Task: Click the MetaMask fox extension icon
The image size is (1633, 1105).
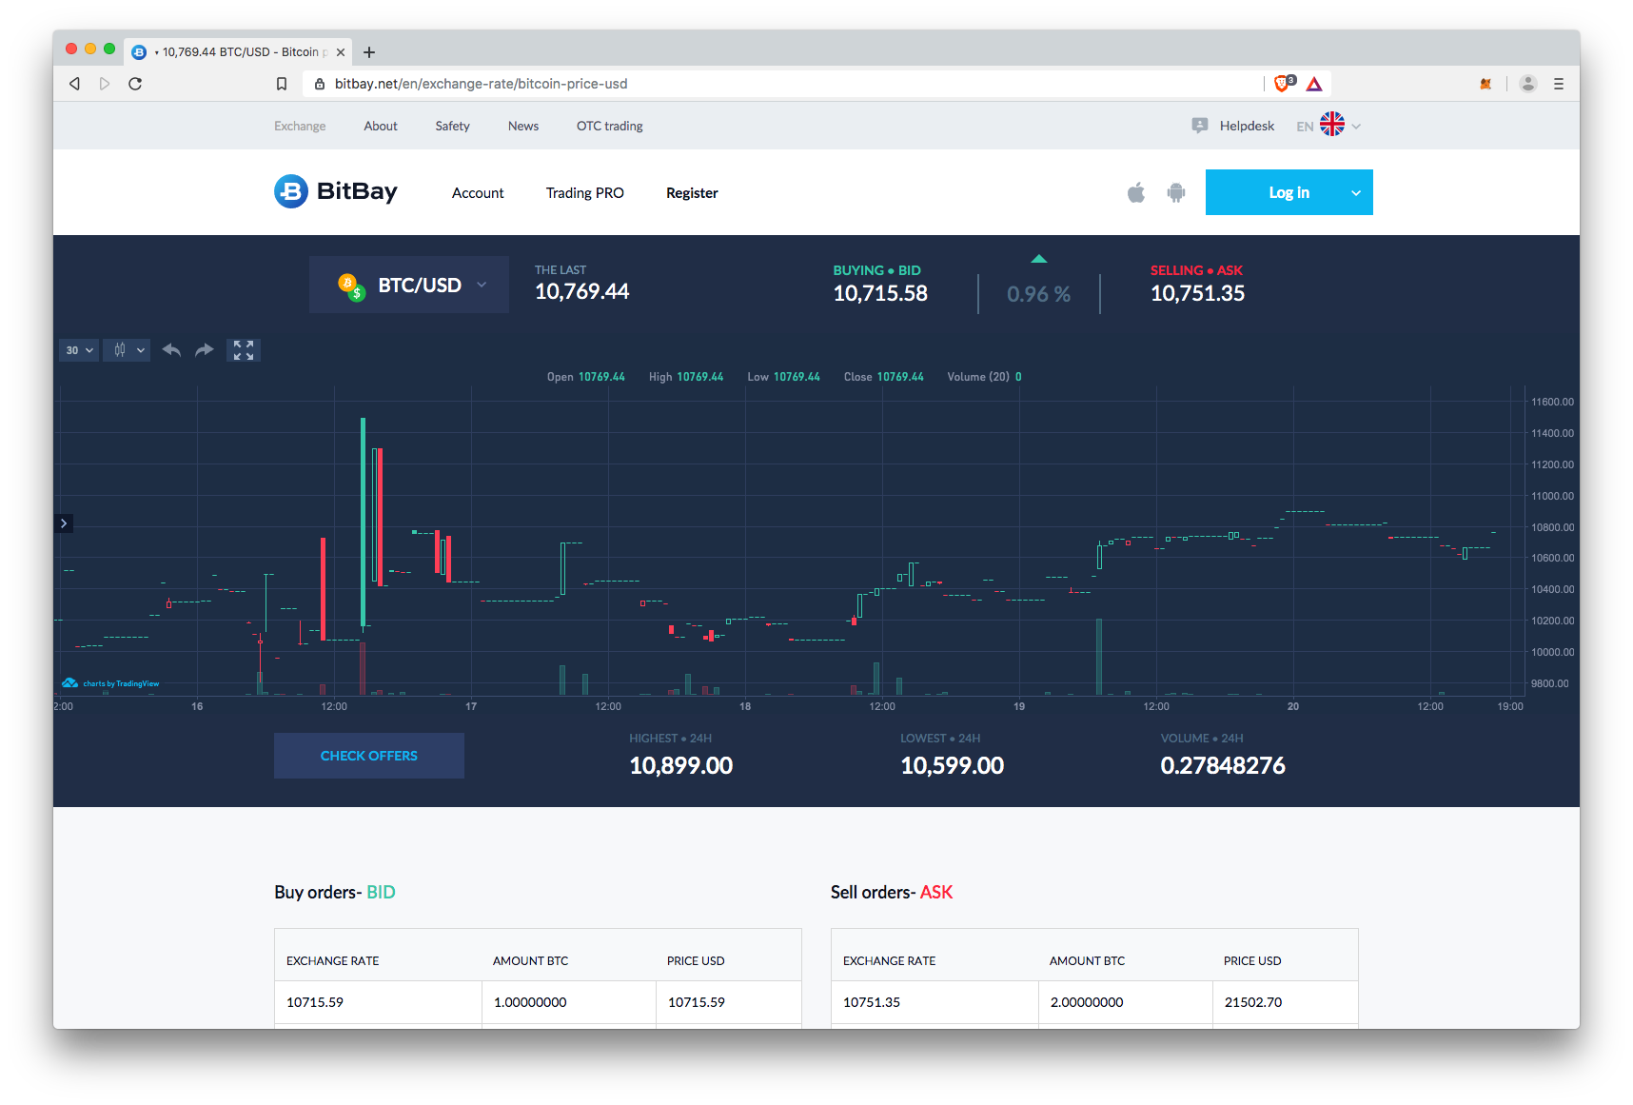Action: (x=1485, y=84)
